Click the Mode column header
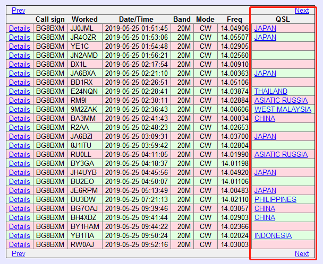Viewport: 323px width, 264px height. [205, 19]
